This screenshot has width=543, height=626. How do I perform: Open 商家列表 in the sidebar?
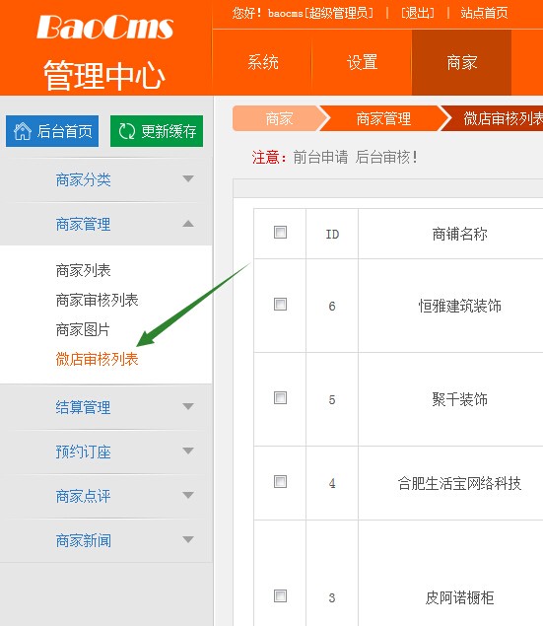click(83, 271)
